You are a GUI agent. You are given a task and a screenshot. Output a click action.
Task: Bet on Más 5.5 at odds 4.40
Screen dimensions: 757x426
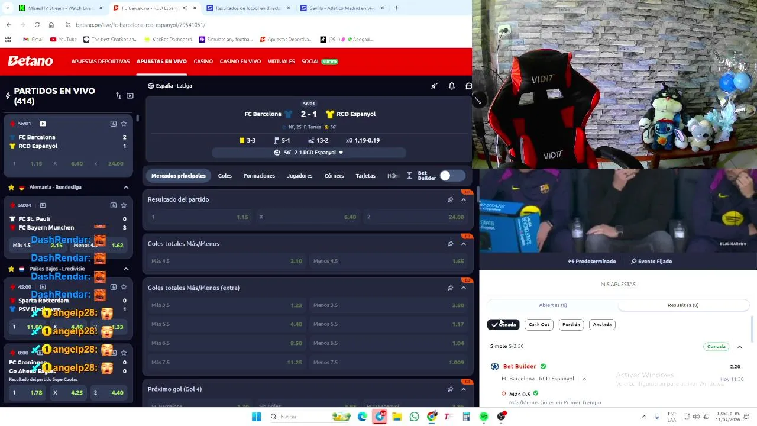pos(227,324)
